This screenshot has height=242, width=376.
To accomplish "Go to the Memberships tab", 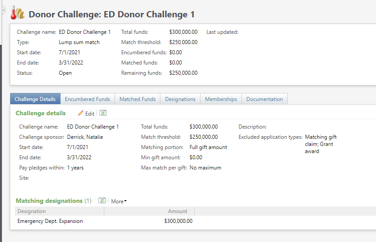I will (221, 99).
